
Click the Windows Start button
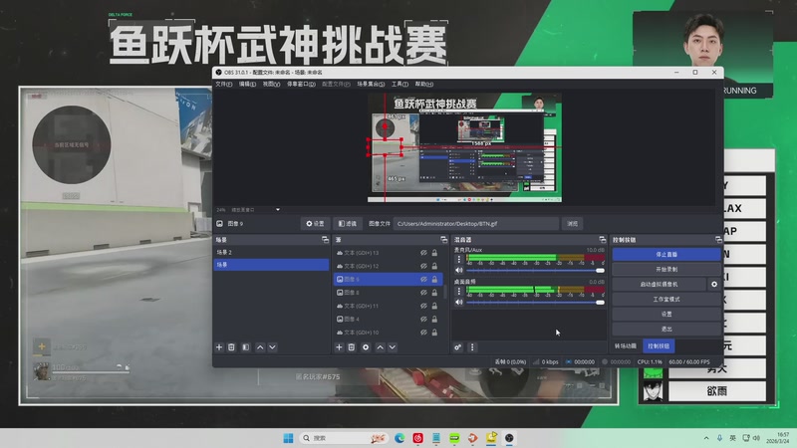pos(288,438)
